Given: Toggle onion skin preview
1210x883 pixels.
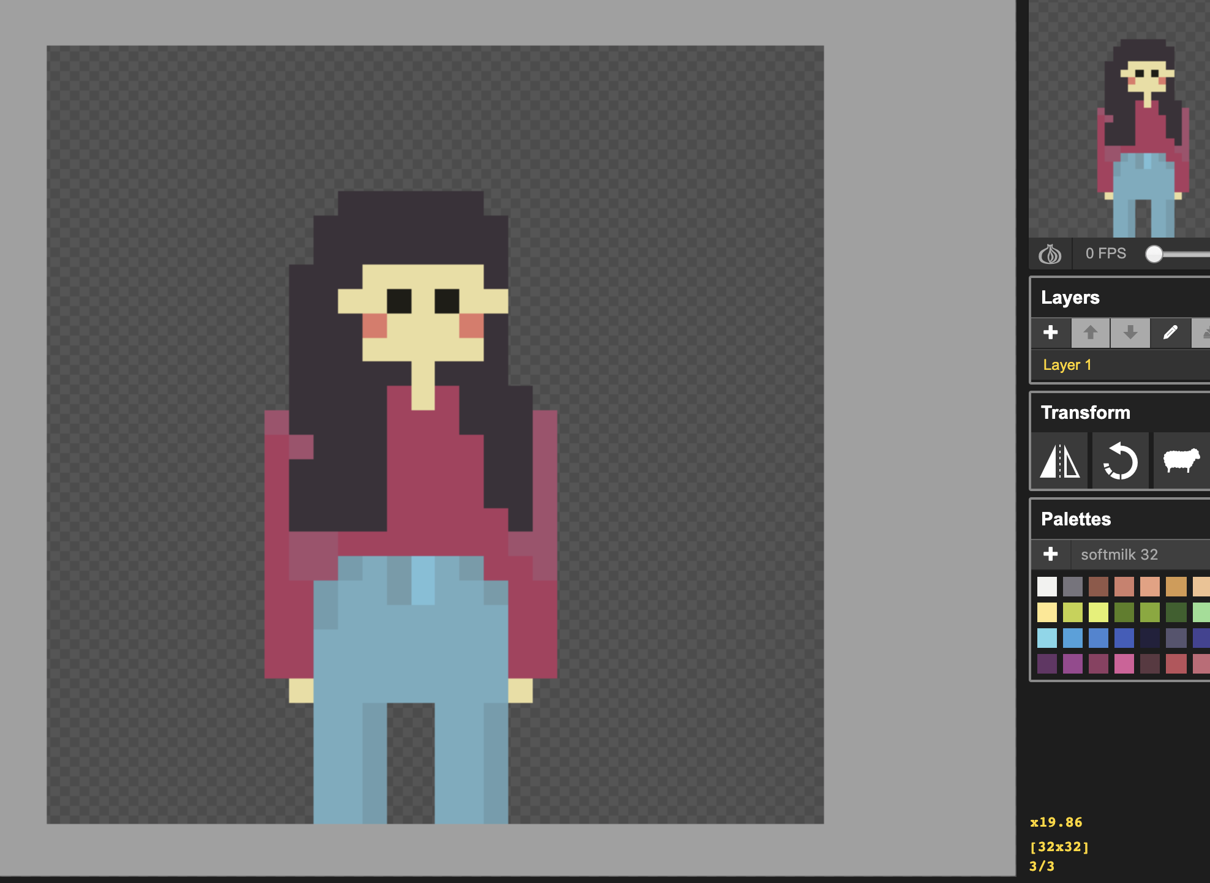Looking at the screenshot, I should click(x=1050, y=254).
